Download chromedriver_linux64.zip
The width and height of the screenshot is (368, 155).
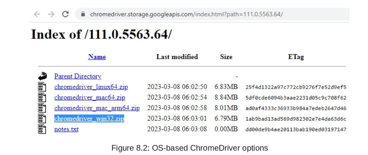(91, 87)
